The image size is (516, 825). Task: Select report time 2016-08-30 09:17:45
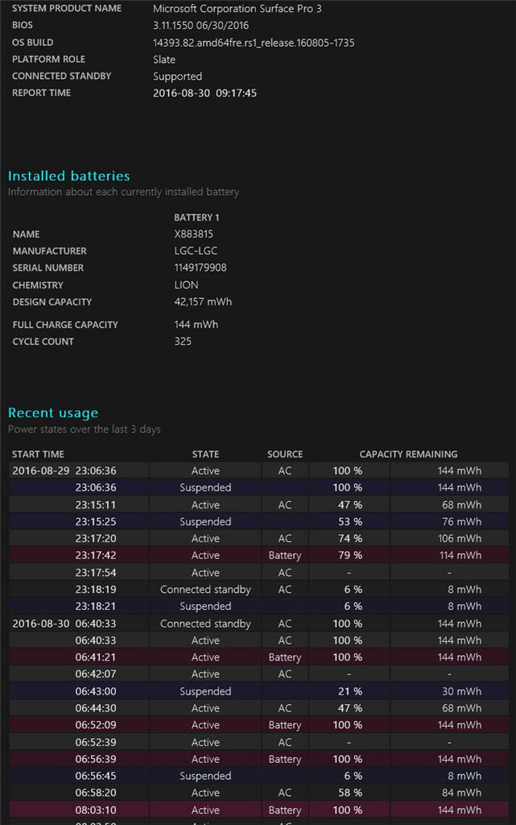click(204, 93)
